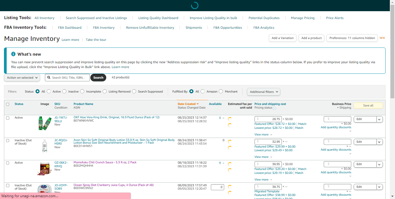Expand View more for OKF Aloe Vera pricing
The height and width of the screenshot is (199, 395).
tap(263, 135)
